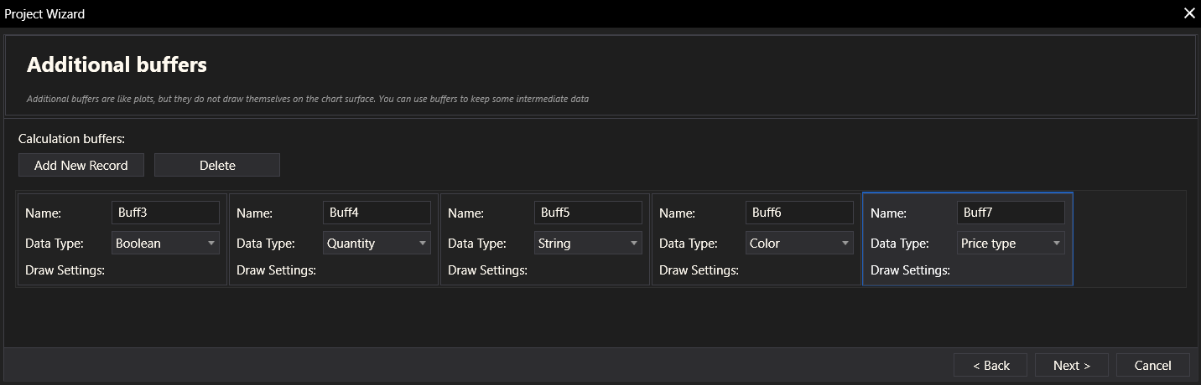Click the Buff4 record's Data Type label
Image resolution: width=1201 pixels, height=385 pixels.
pos(266,244)
